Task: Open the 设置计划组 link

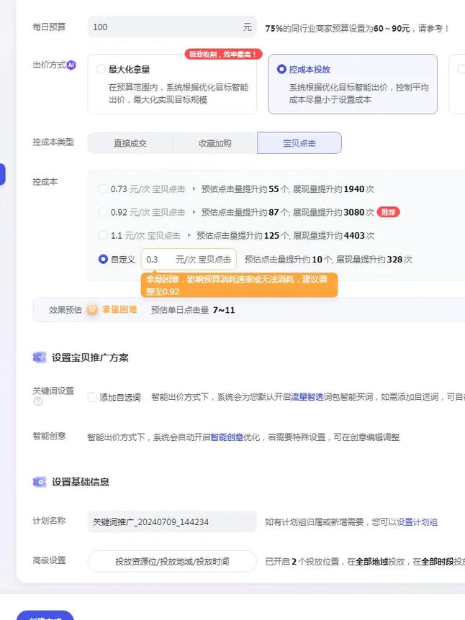Action: [417, 522]
